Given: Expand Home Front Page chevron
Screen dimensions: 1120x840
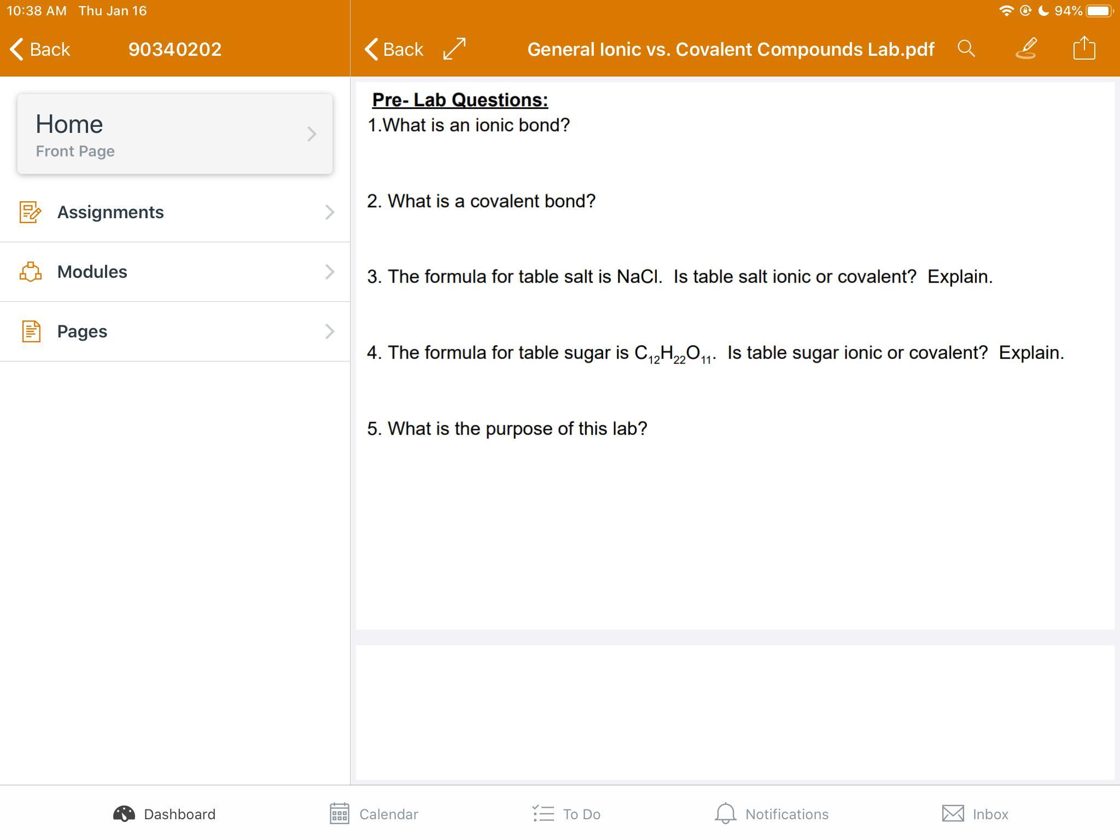Looking at the screenshot, I should (311, 134).
